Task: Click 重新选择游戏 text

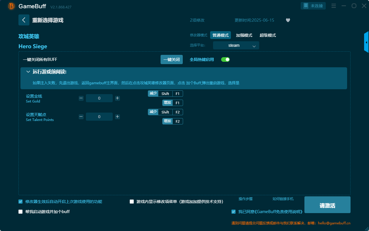Action: coord(48,20)
